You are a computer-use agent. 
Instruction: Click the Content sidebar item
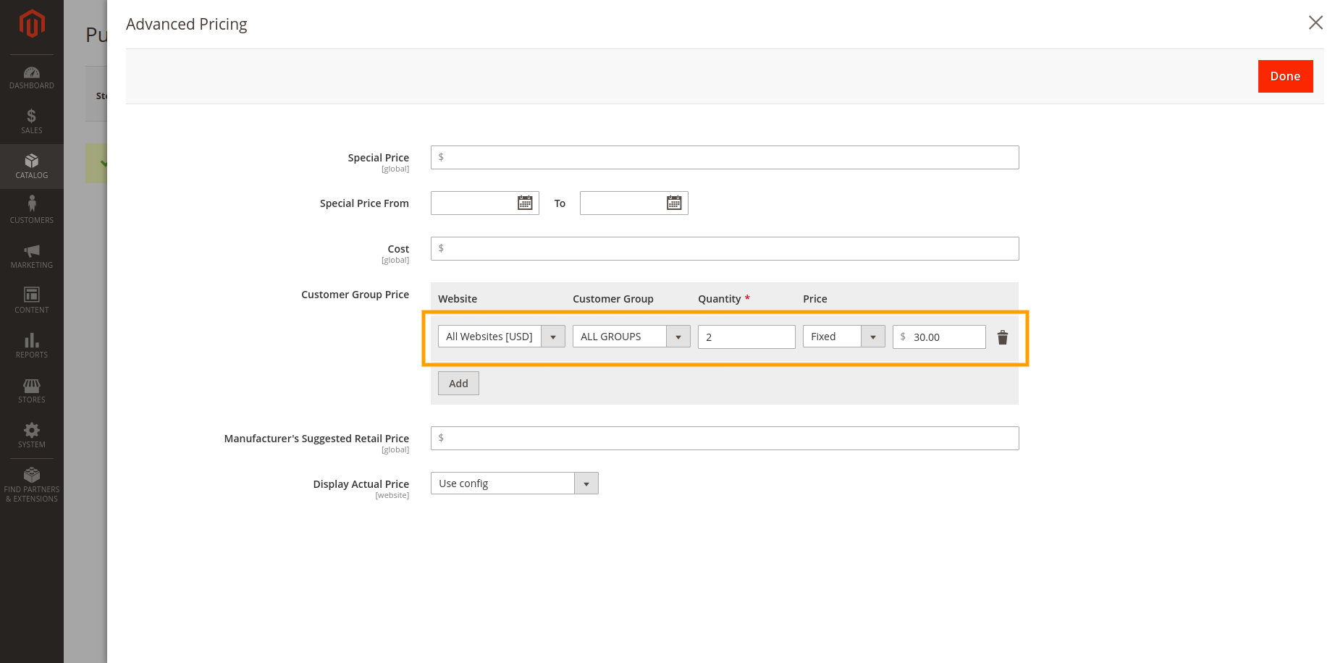click(x=32, y=300)
